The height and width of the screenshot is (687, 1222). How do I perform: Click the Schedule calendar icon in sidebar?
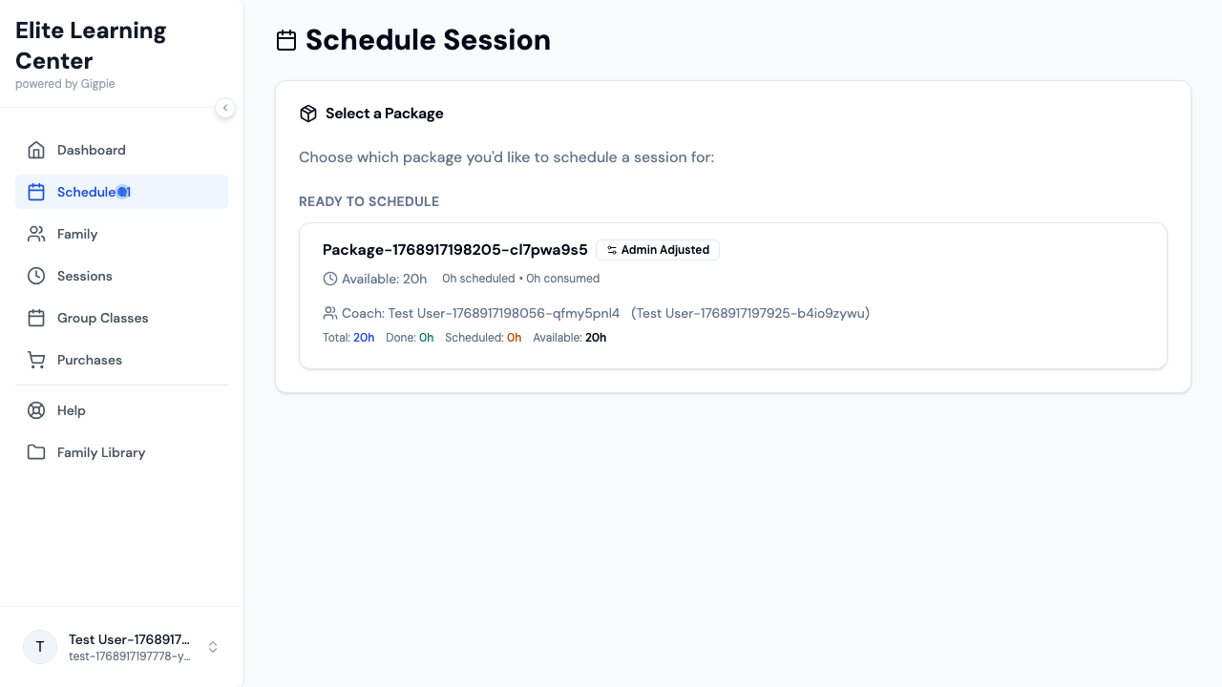tap(36, 192)
